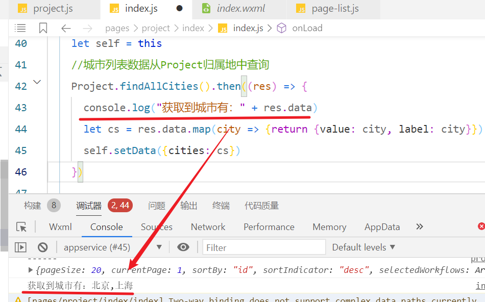Open the 问题 panel tab

coord(157,206)
